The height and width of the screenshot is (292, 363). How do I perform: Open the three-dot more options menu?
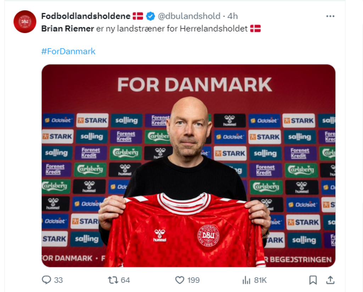click(x=330, y=16)
